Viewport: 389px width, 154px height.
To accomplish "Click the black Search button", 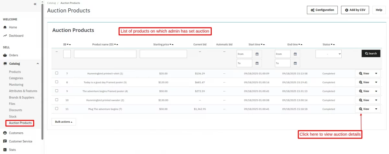I will (x=371, y=53).
